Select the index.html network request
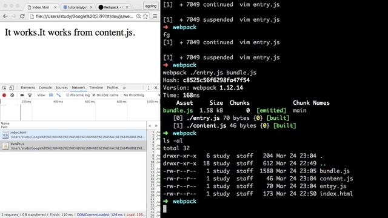The height and width of the screenshot is (218, 388). tap(73, 134)
